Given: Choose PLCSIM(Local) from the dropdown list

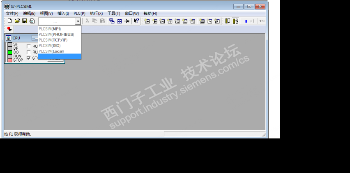Looking at the screenshot, I should [x=60, y=51].
